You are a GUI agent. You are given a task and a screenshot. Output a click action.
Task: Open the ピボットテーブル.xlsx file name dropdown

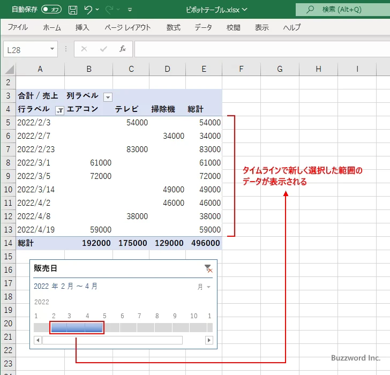pyautogui.click(x=245, y=10)
